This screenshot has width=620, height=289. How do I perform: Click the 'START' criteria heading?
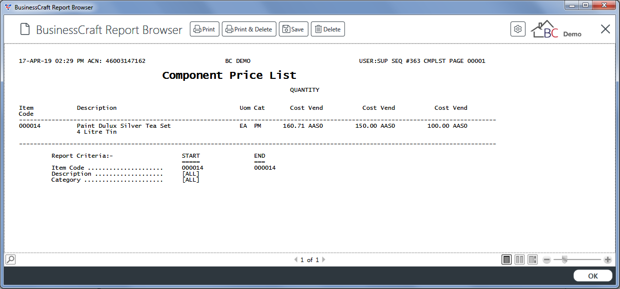[x=191, y=156]
